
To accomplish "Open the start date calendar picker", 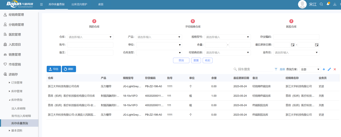I will [x=292, y=45].
